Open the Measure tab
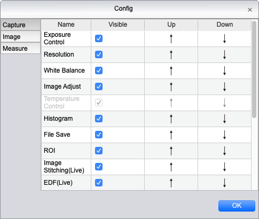259x219 pixels. tap(20, 48)
